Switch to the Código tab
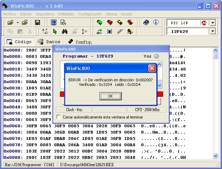This screenshot has width=222, height=169. (x=19, y=42)
